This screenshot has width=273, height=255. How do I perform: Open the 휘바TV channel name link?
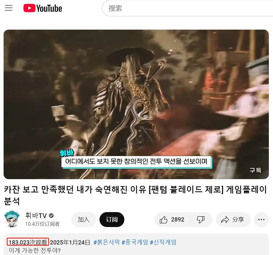(x=36, y=216)
